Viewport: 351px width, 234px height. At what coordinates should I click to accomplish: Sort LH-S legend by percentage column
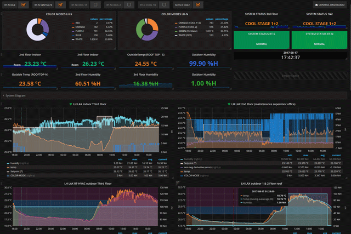coord(106,20)
